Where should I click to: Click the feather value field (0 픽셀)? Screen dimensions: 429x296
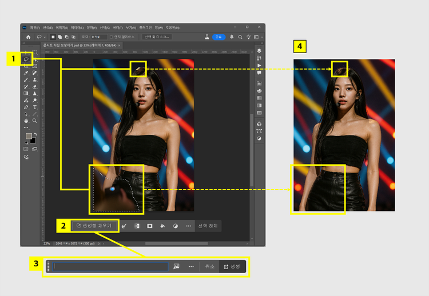click(99, 37)
